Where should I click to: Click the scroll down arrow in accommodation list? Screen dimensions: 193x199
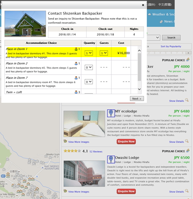(140, 89)
